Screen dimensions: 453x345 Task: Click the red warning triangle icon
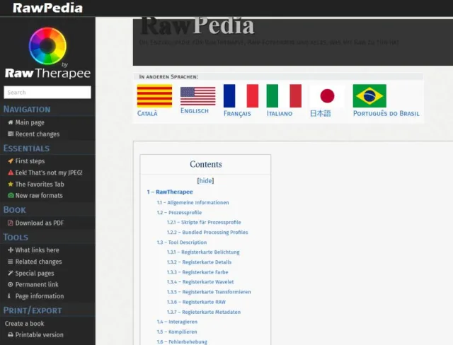pyautogui.click(x=11, y=172)
